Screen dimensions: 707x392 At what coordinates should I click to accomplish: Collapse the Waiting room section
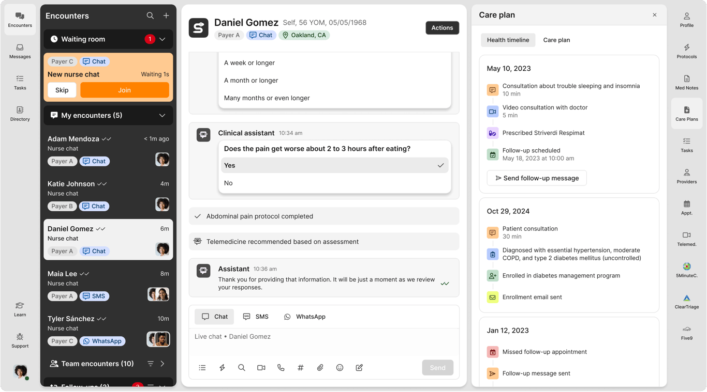[163, 39]
